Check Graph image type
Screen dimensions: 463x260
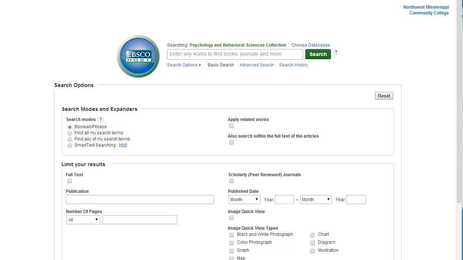[x=231, y=251]
